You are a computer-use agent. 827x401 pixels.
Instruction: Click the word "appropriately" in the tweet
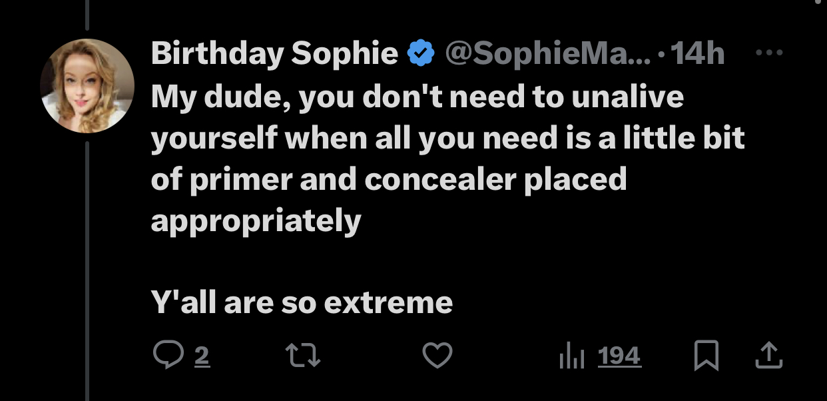point(256,220)
